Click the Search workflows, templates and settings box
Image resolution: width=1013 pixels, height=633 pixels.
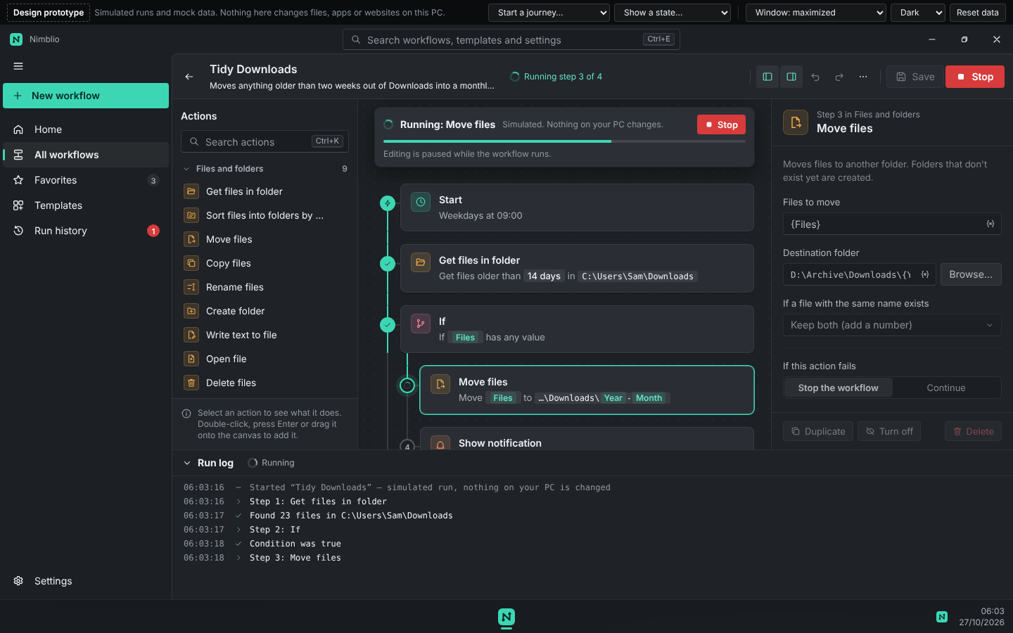[511, 39]
